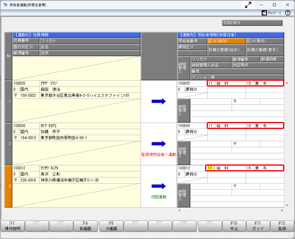Click address 神奈川県横浜市磯子区磯子2-1-35
Viewport: 295px width, 239px height.
tap(70, 180)
